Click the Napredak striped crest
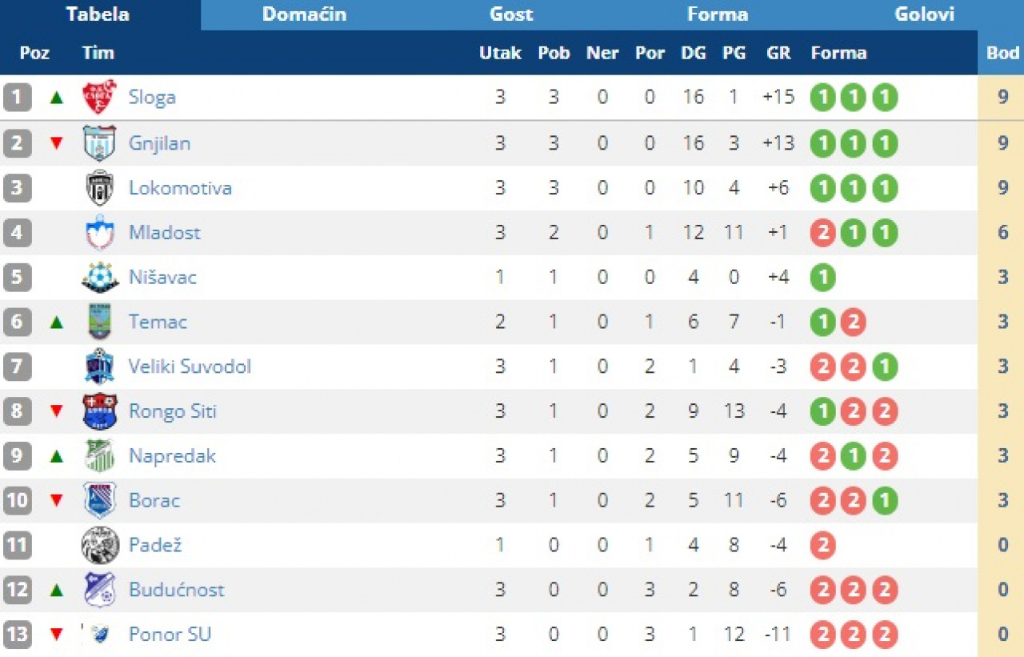The image size is (1024, 657). click(x=100, y=456)
